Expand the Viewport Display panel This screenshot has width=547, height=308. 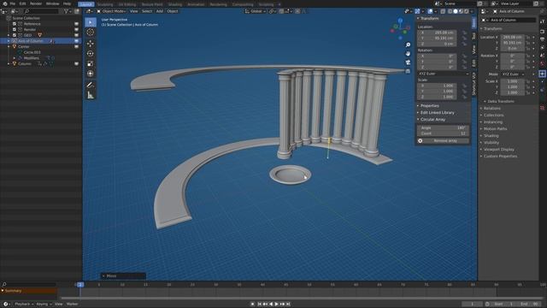(x=499, y=149)
